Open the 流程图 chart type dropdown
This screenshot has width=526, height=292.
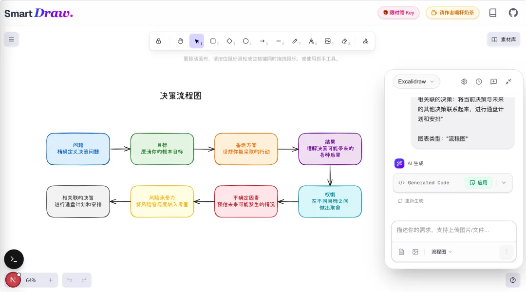(x=440, y=252)
